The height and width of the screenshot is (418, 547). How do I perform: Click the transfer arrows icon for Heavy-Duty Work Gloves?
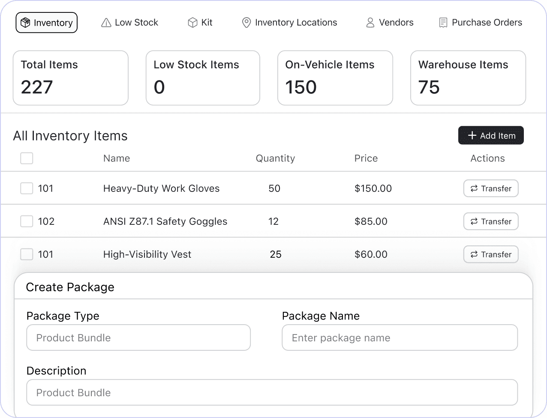coord(474,188)
